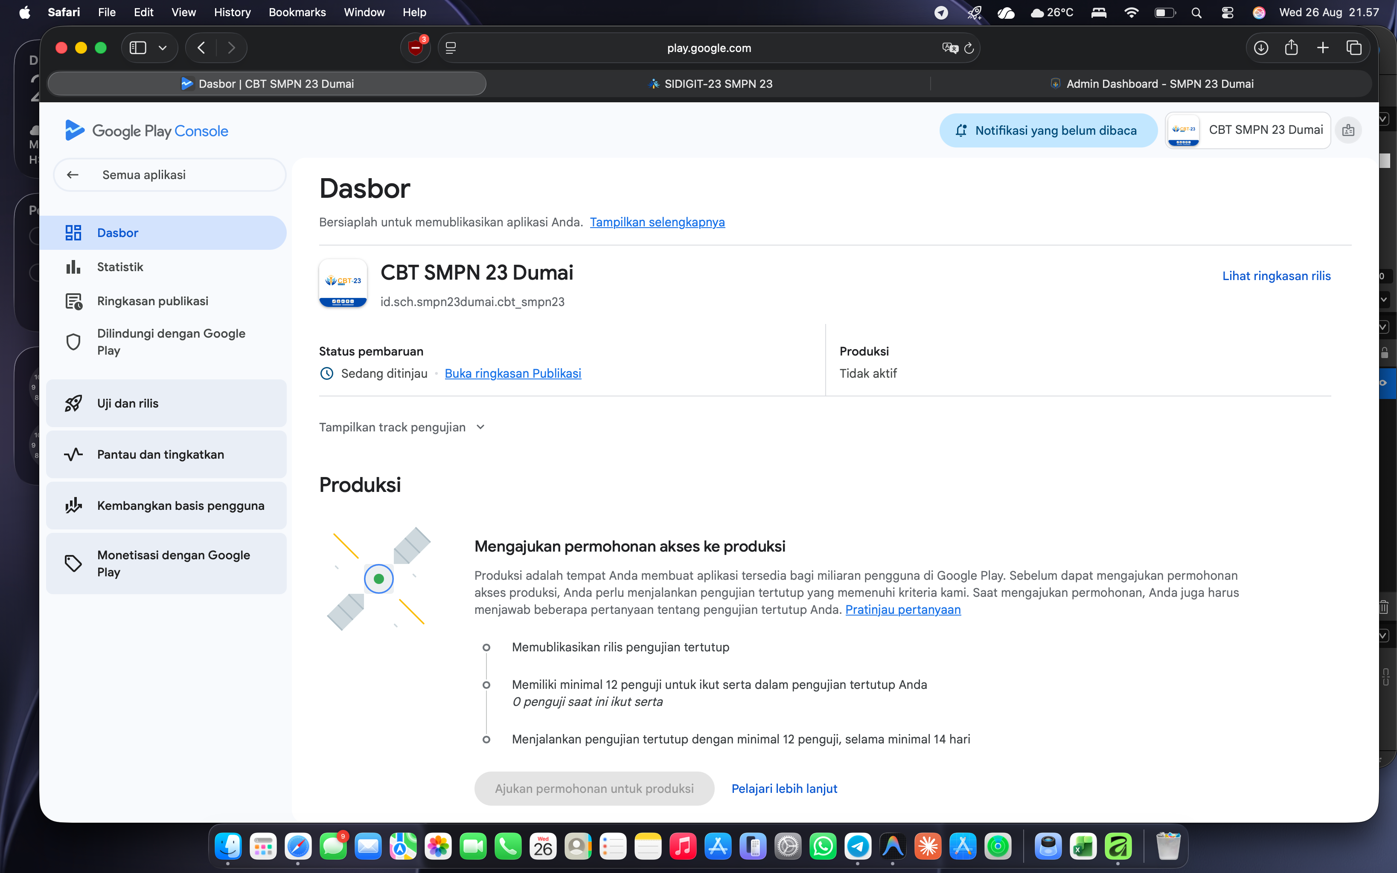The height and width of the screenshot is (873, 1397).
Task: Open the Apple menu
Action: [x=24, y=12]
